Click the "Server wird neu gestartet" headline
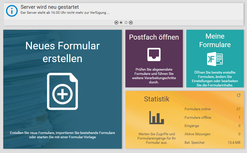The image size is (247, 153). [x=50, y=7]
